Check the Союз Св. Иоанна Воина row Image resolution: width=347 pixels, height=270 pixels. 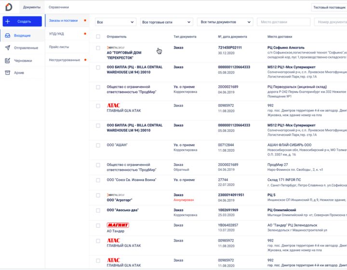click(x=98, y=180)
